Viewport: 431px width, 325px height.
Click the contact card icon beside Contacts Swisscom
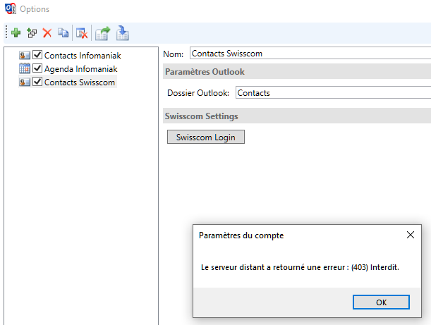click(25, 82)
